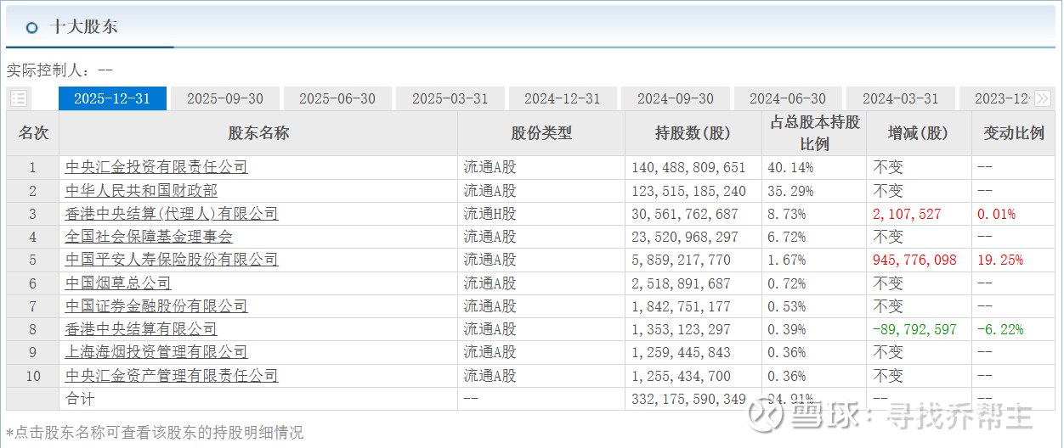Click the green decrease -89,792,597
This screenshot has width=1064, height=448.
[x=914, y=329]
